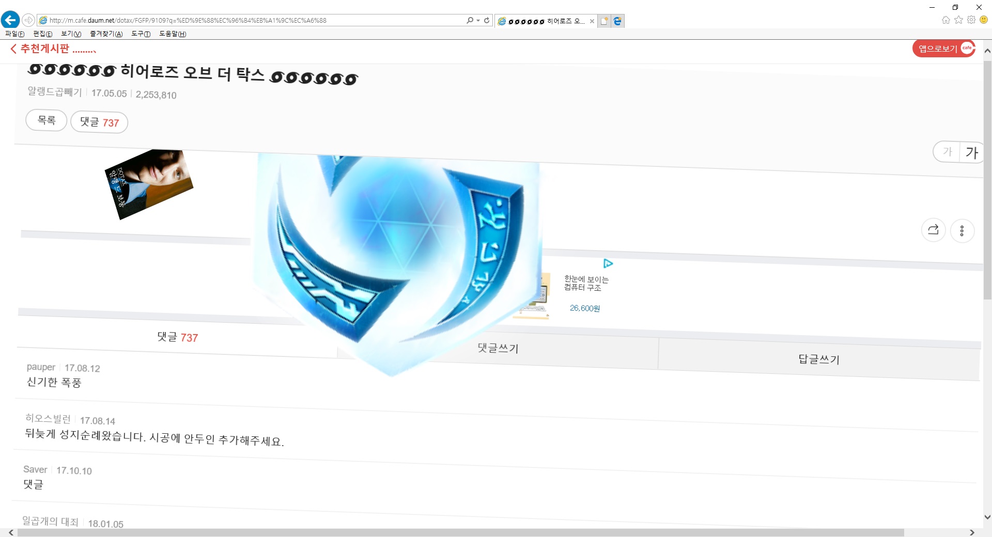Click author name 알랭드곱빼기
The width and height of the screenshot is (992, 537).
pos(55,92)
